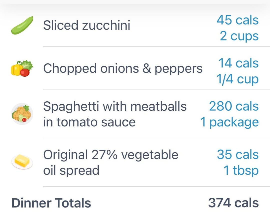Change the 1 package serving size
Image resolution: width=270 pixels, height=222 pixels.
229,122
